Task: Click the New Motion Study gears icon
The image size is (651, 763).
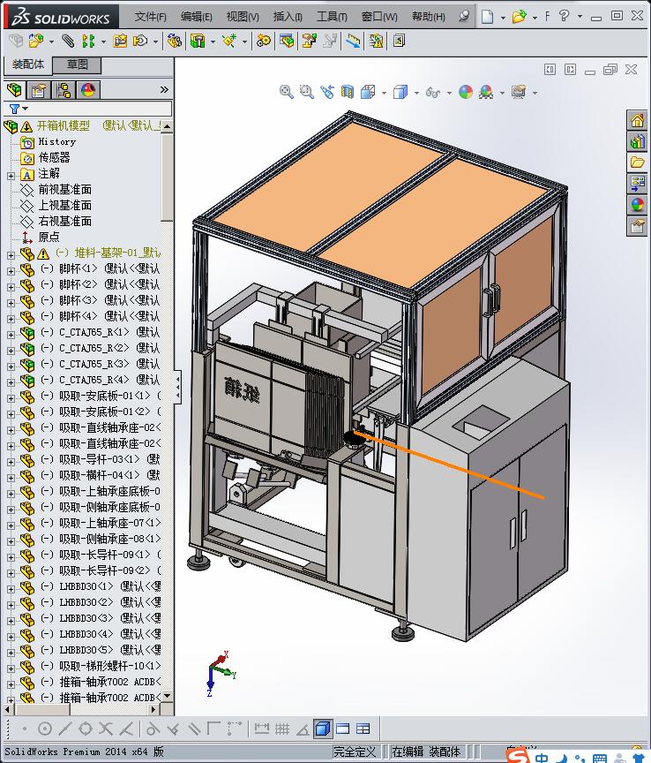Action: [x=264, y=41]
